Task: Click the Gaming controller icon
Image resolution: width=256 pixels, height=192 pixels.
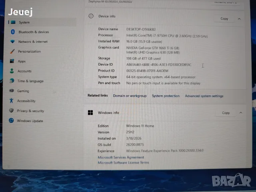Action: tap(12, 90)
